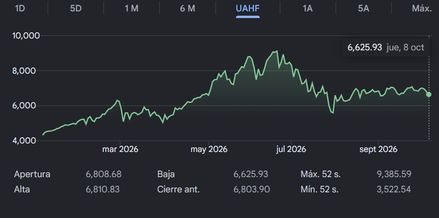The image size is (439, 218).
Task: Click the Apertura label
Action: (x=32, y=174)
